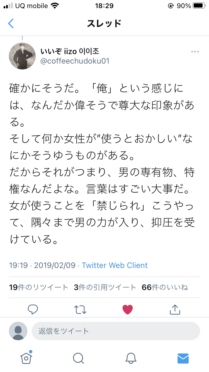209x372 pixels.
Task: Open the Messages envelope tab
Action: coord(183,358)
